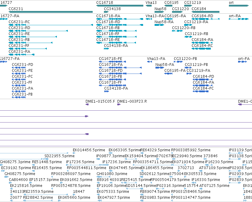This screenshot has width=252, height=202.
Task: Click EST IP17236.5prime
Action: [x=84, y=165]
